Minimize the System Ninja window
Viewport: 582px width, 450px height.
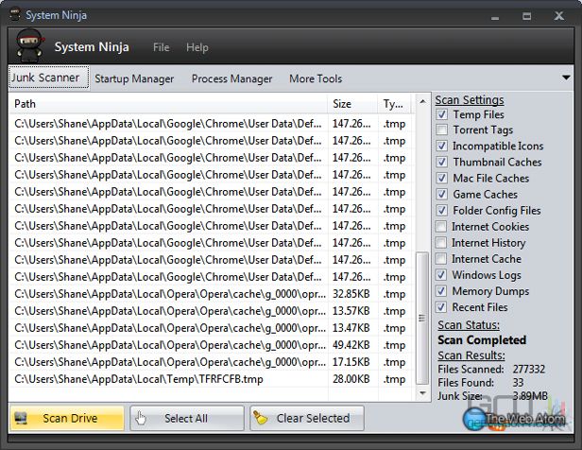click(495, 16)
